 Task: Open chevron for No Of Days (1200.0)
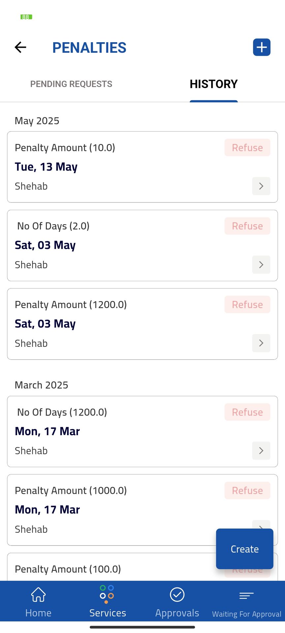click(x=261, y=451)
